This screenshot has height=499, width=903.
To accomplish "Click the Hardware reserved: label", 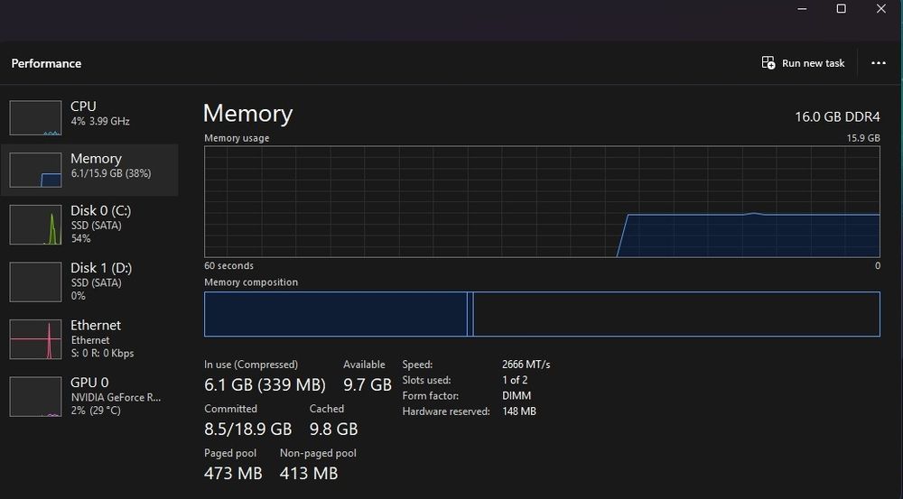I will coord(446,411).
